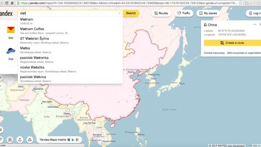Reload the page with browser refresh icon
261x147 pixels.
pos(7,3)
